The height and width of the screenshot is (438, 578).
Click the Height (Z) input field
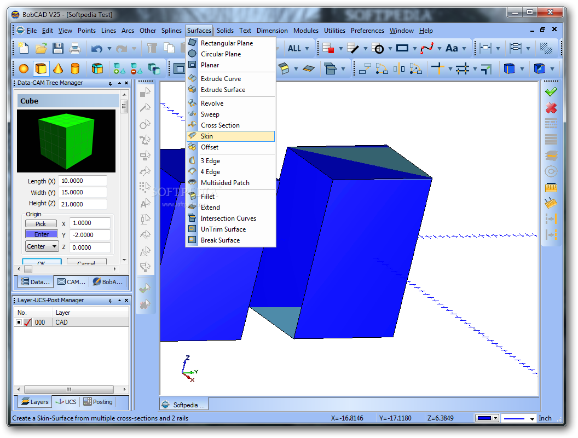click(x=83, y=204)
